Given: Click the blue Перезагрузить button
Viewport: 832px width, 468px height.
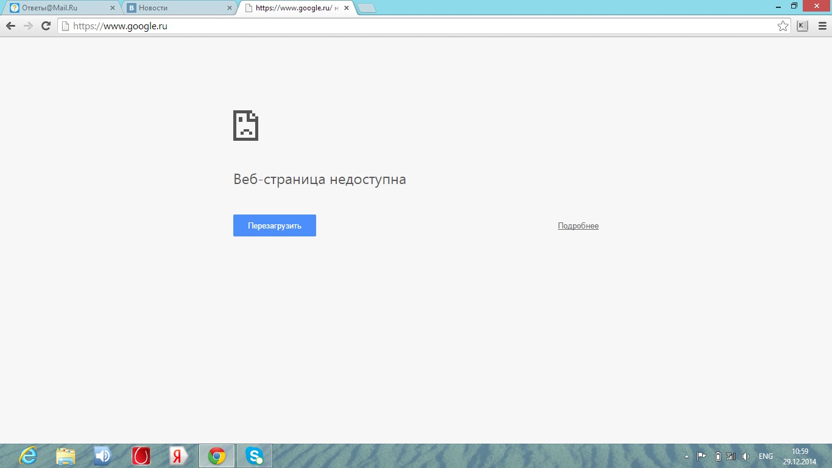Looking at the screenshot, I should pyautogui.click(x=275, y=225).
